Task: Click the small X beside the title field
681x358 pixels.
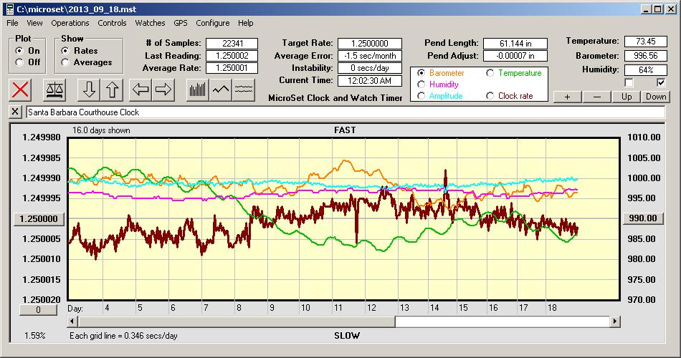Action: coord(15,112)
